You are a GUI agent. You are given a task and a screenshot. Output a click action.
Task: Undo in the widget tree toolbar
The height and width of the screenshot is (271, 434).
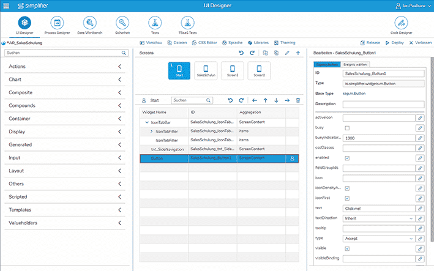[x=230, y=100]
